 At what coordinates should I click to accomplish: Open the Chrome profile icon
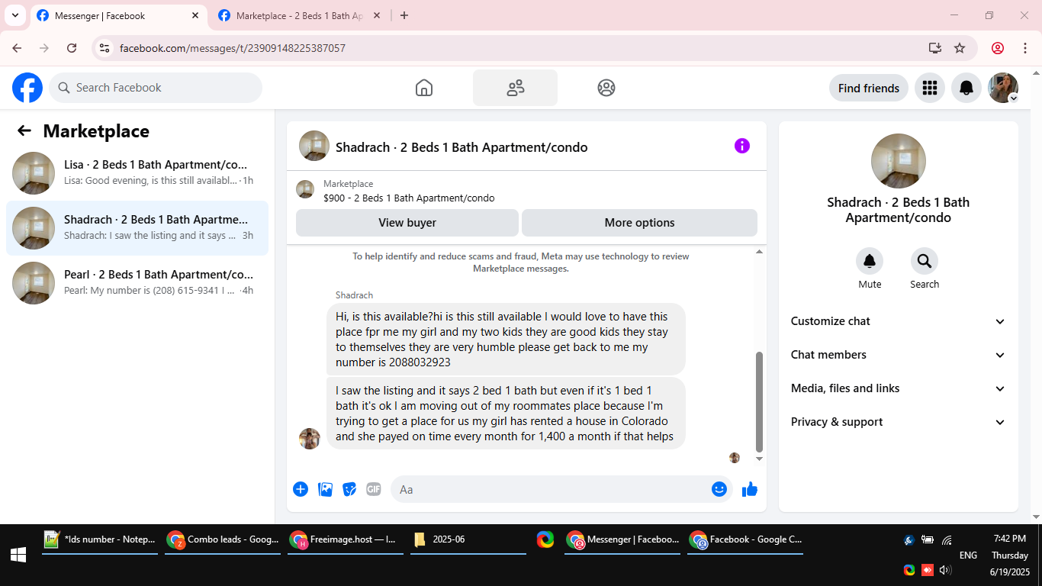[x=998, y=48]
